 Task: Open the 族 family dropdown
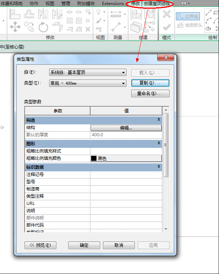pyautogui.click(x=87, y=72)
